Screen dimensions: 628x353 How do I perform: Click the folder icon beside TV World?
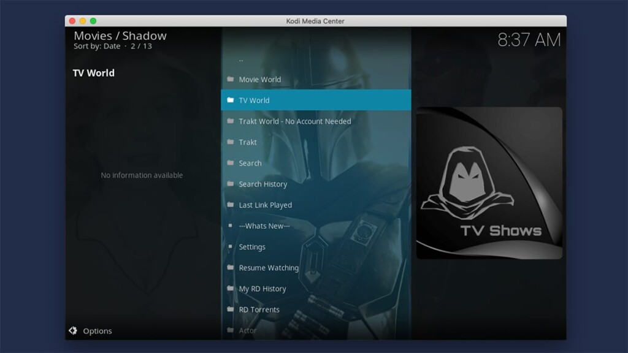click(x=231, y=100)
